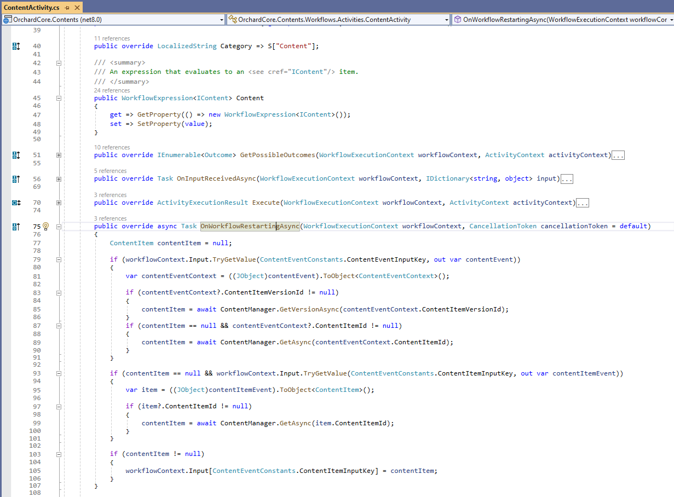Expand the Execute method outlining box at line 70
The image size is (674, 497).
coord(59,203)
